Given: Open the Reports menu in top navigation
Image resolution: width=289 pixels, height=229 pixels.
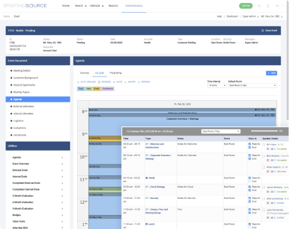Looking at the screenshot, I should 113,5.
